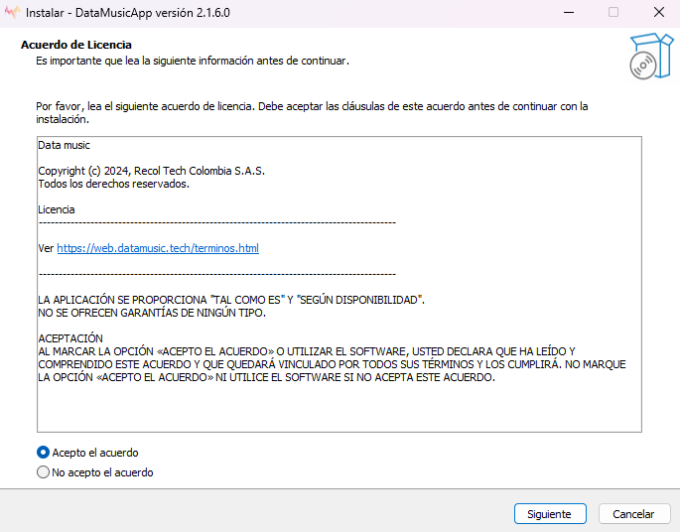The width and height of the screenshot is (680, 532).
Task: Click the installer box and disc icon
Action: tap(651, 57)
